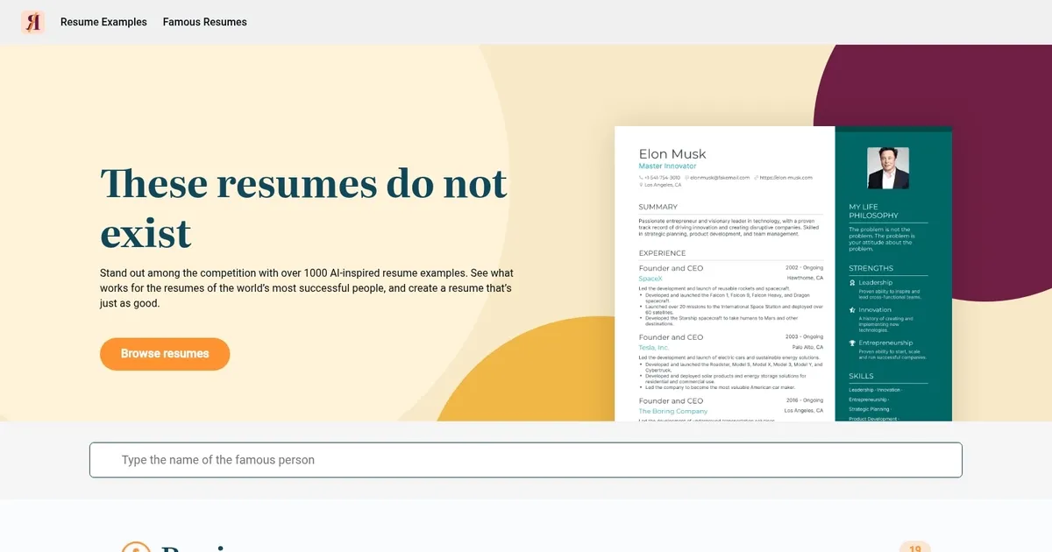
Task: Click the email icon before elonmusk@fakemail.com
Action: 686,178
